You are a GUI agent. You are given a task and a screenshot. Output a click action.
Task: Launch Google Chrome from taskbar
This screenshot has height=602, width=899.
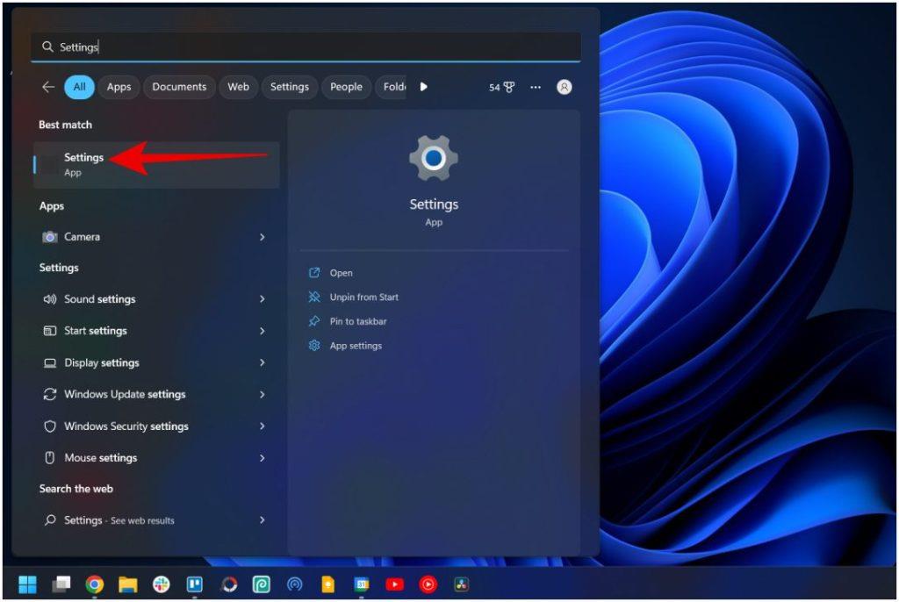click(x=95, y=584)
